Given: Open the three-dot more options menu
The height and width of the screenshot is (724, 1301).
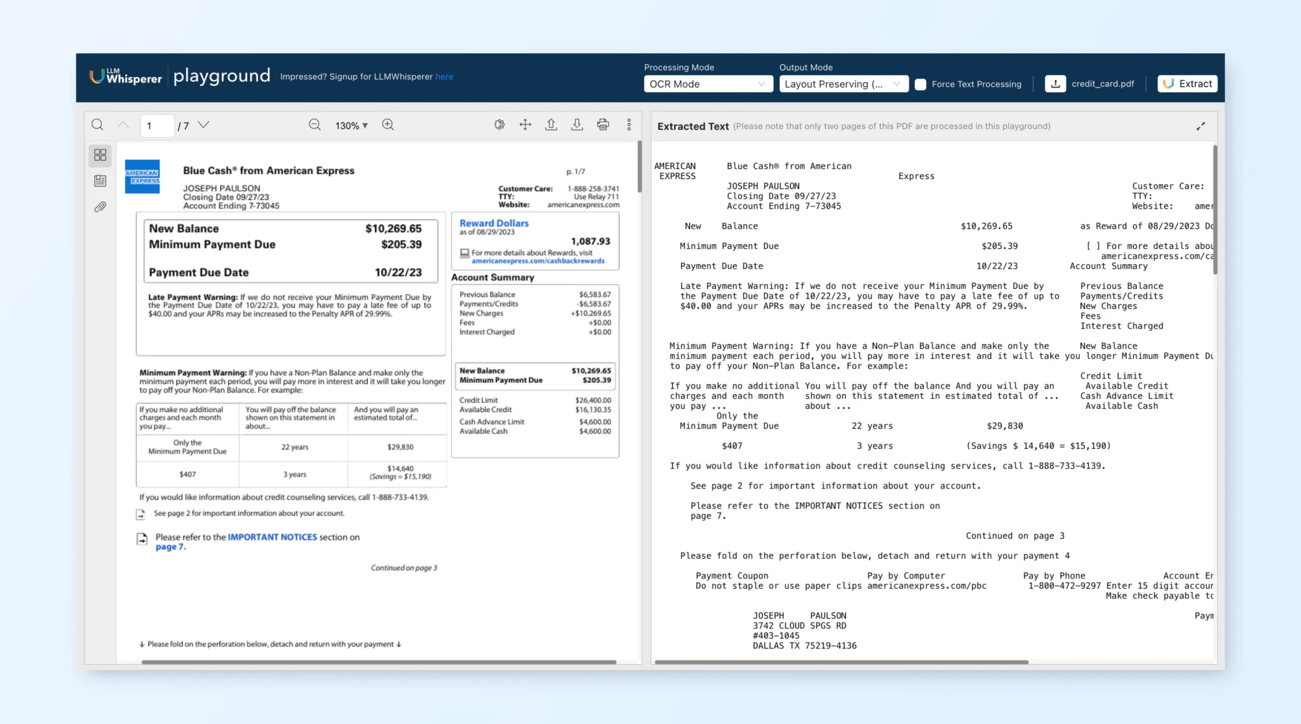Looking at the screenshot, I should 629,124.
